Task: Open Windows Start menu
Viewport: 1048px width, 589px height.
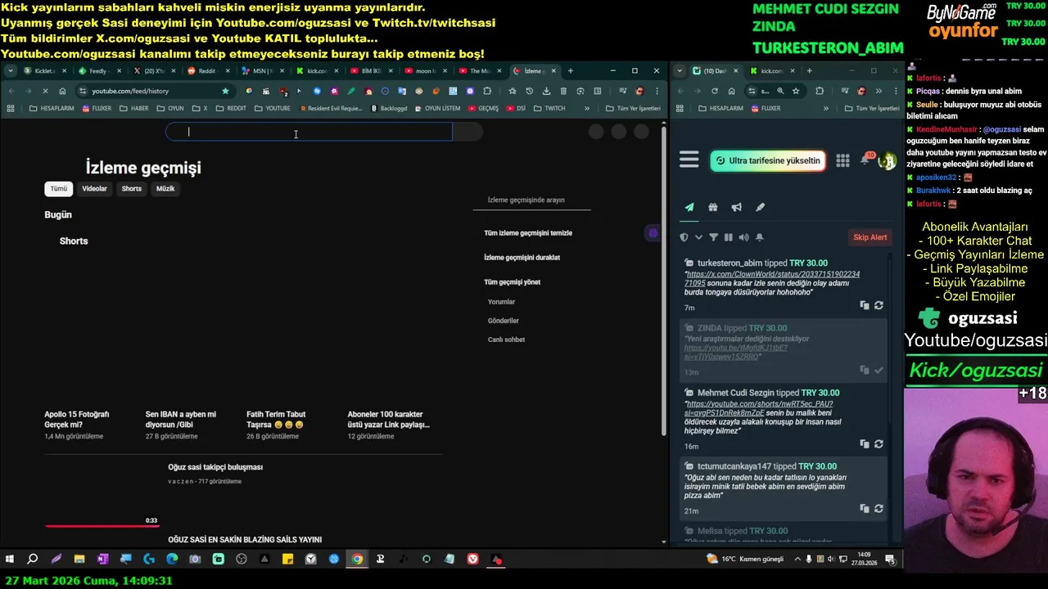Action: point(10,560)
